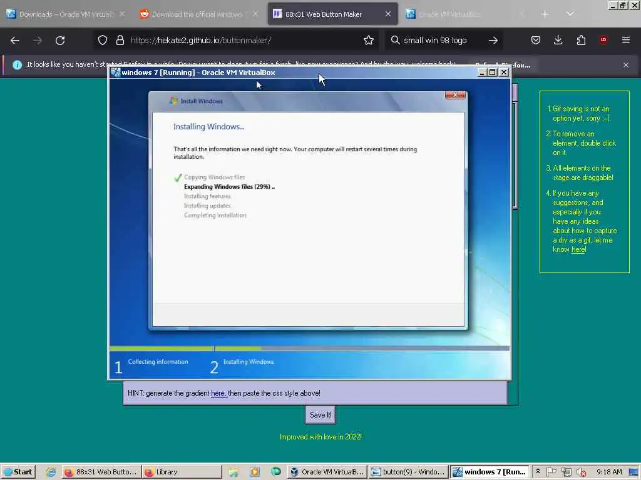Viewport: 641px width, 480px height.
Task: Click the VirtualBox window title icon
Action: click(116, 72)
